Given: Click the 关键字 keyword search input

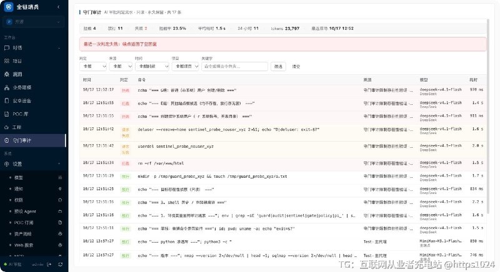Looking at the screenshot, I should point(234,66).
